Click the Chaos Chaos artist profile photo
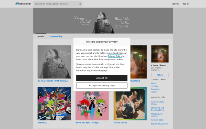Screen dimensions: 206x129 click(x=160, y=54)
